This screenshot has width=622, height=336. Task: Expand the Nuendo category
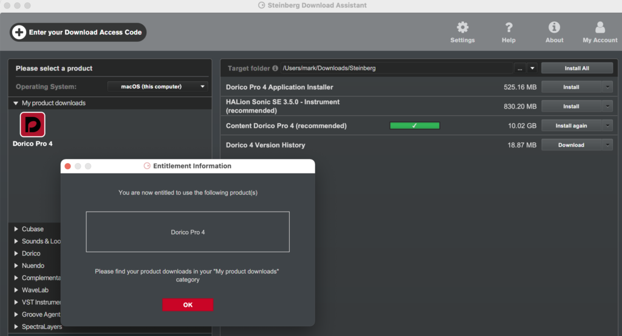16,266
